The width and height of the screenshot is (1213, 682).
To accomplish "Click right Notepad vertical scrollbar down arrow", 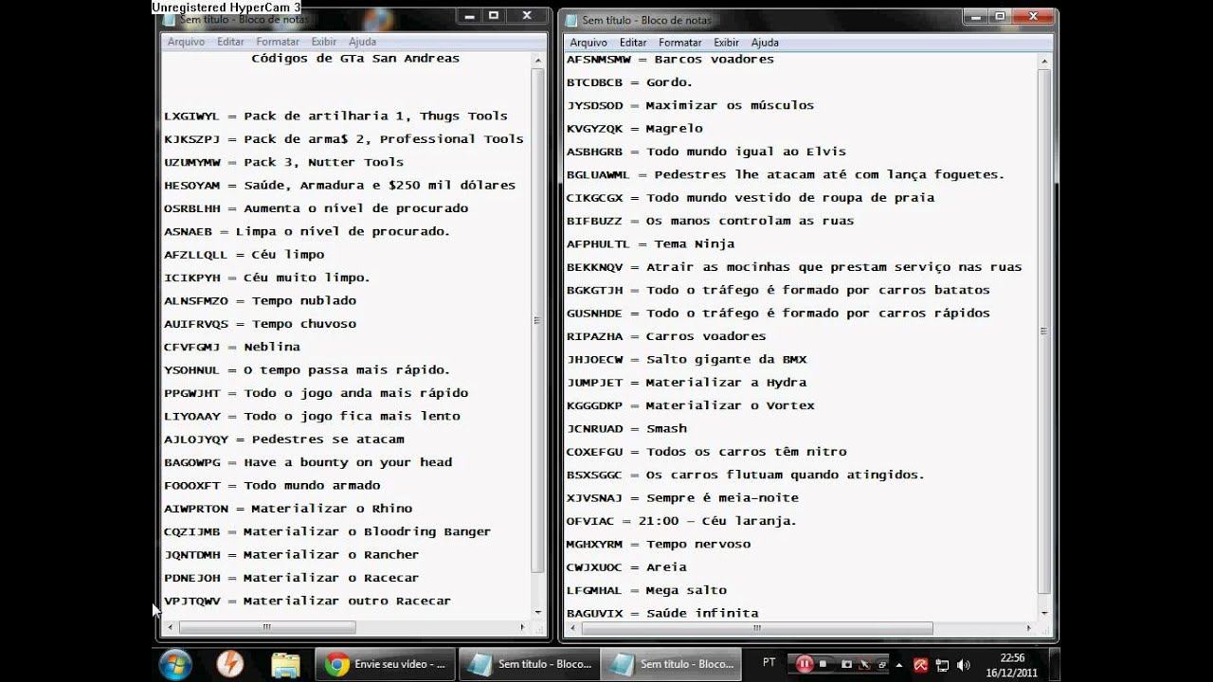I will pos(1044,612).
